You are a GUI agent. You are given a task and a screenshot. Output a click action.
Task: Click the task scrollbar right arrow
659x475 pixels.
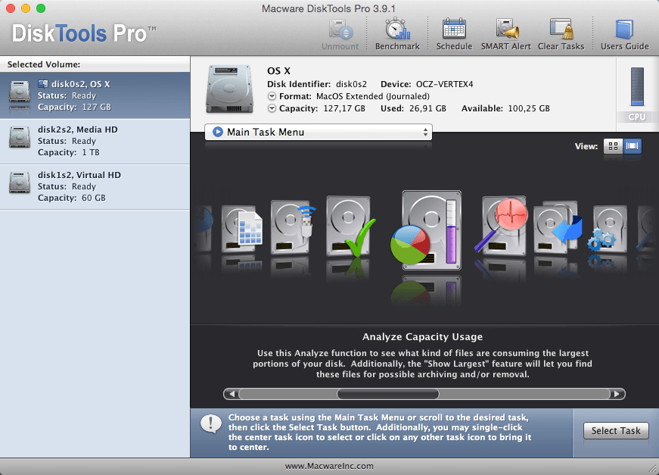(617, 394)
